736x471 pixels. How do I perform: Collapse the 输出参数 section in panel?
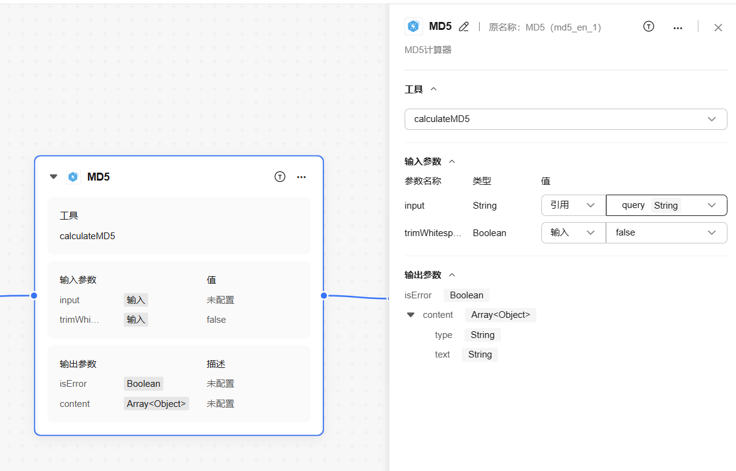point(452,275)
